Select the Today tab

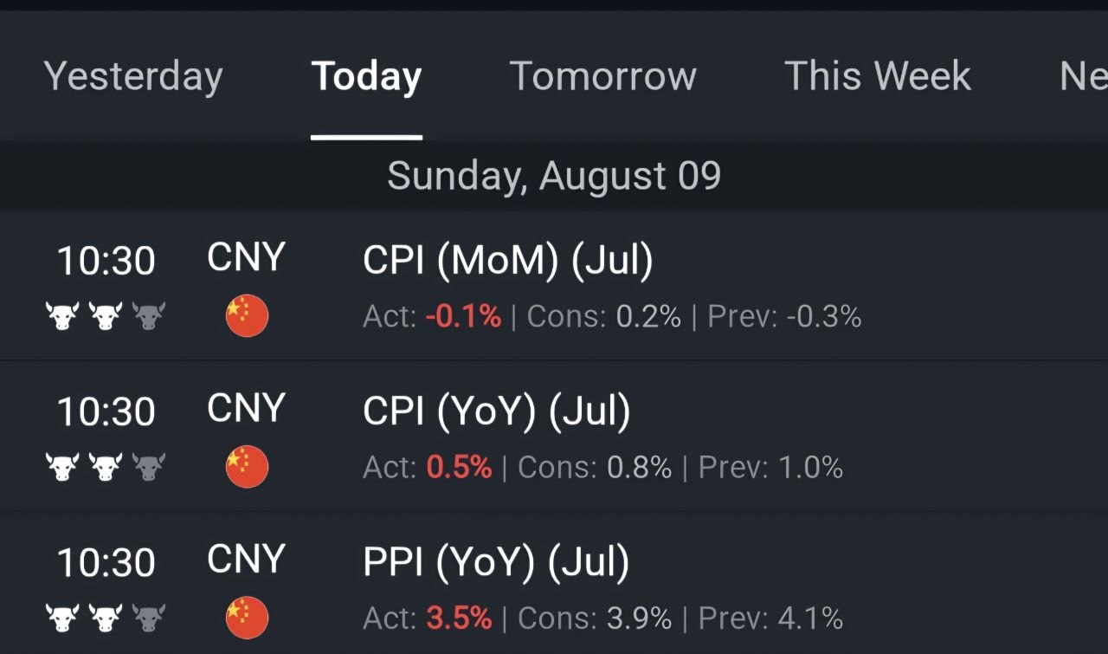coord(366,77)
